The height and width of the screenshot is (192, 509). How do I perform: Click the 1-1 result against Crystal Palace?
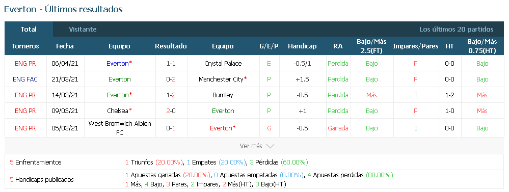171,64
